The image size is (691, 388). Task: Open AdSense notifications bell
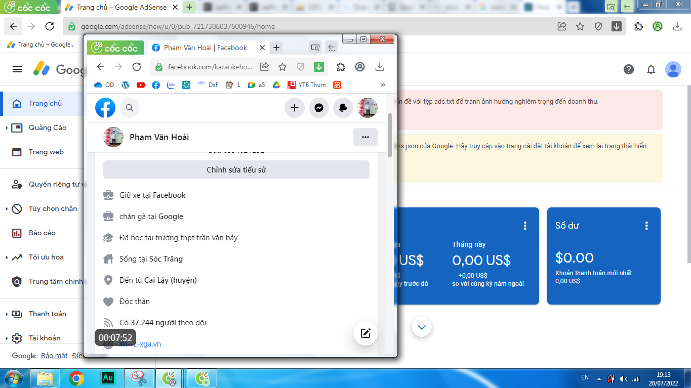(651, 69)
